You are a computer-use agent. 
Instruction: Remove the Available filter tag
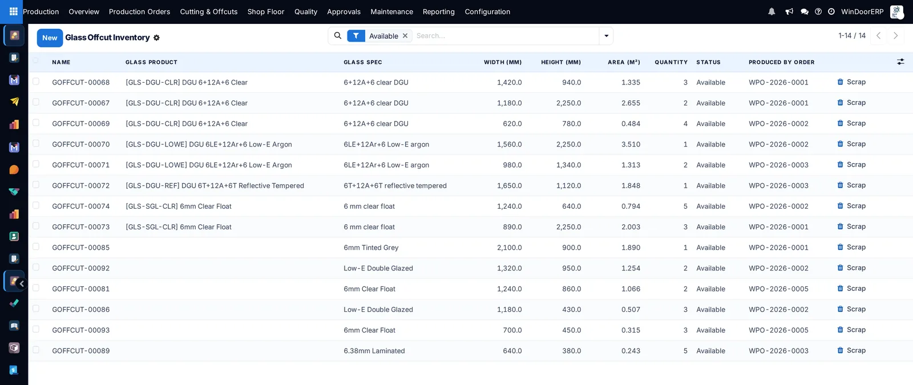405,35
